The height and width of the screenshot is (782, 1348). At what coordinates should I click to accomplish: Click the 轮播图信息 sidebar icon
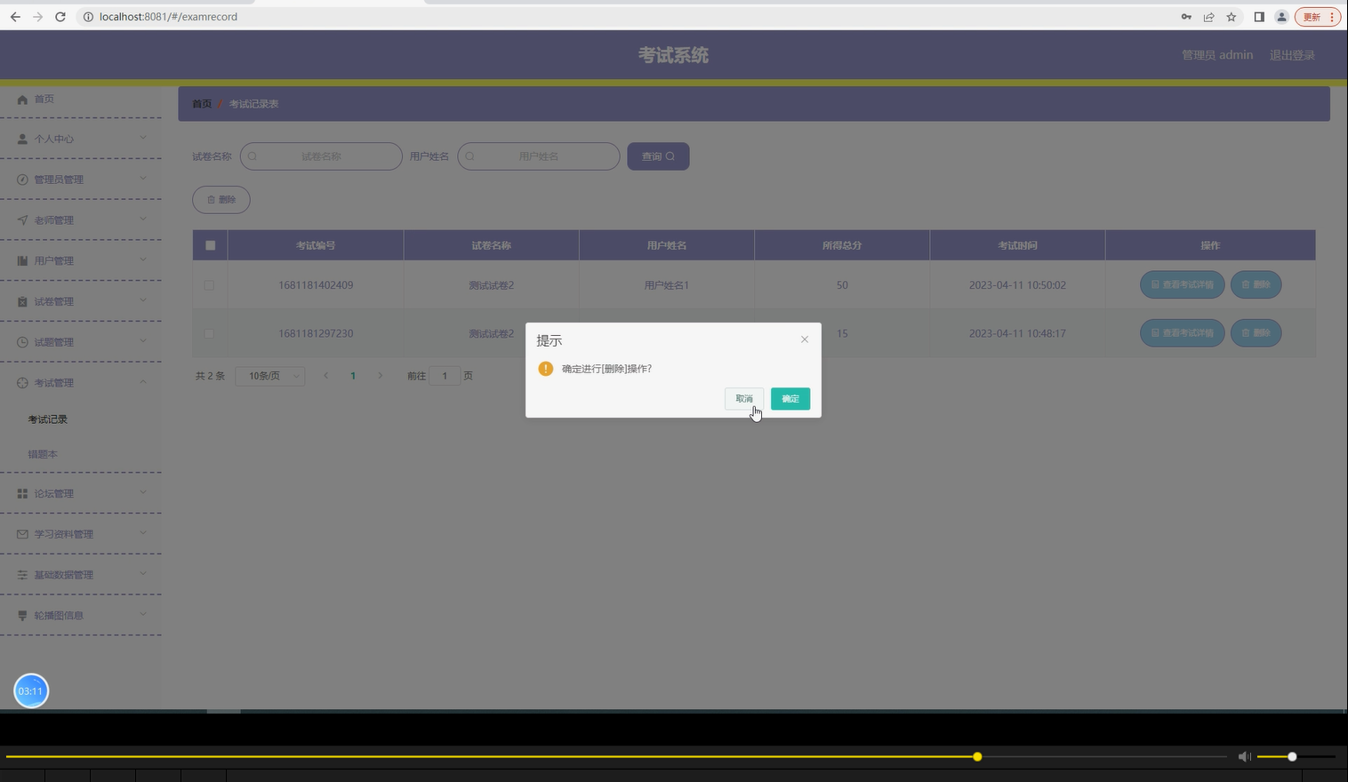click(x=22, y=616)
